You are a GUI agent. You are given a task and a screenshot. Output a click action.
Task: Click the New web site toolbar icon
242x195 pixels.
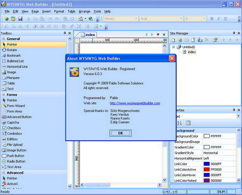click(6, 19)
